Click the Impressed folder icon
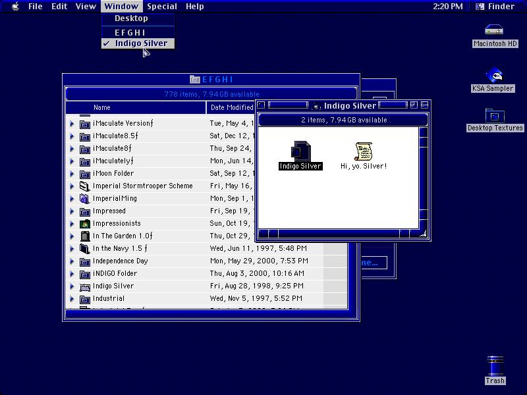527x395 pixels. tap(85, 211)
